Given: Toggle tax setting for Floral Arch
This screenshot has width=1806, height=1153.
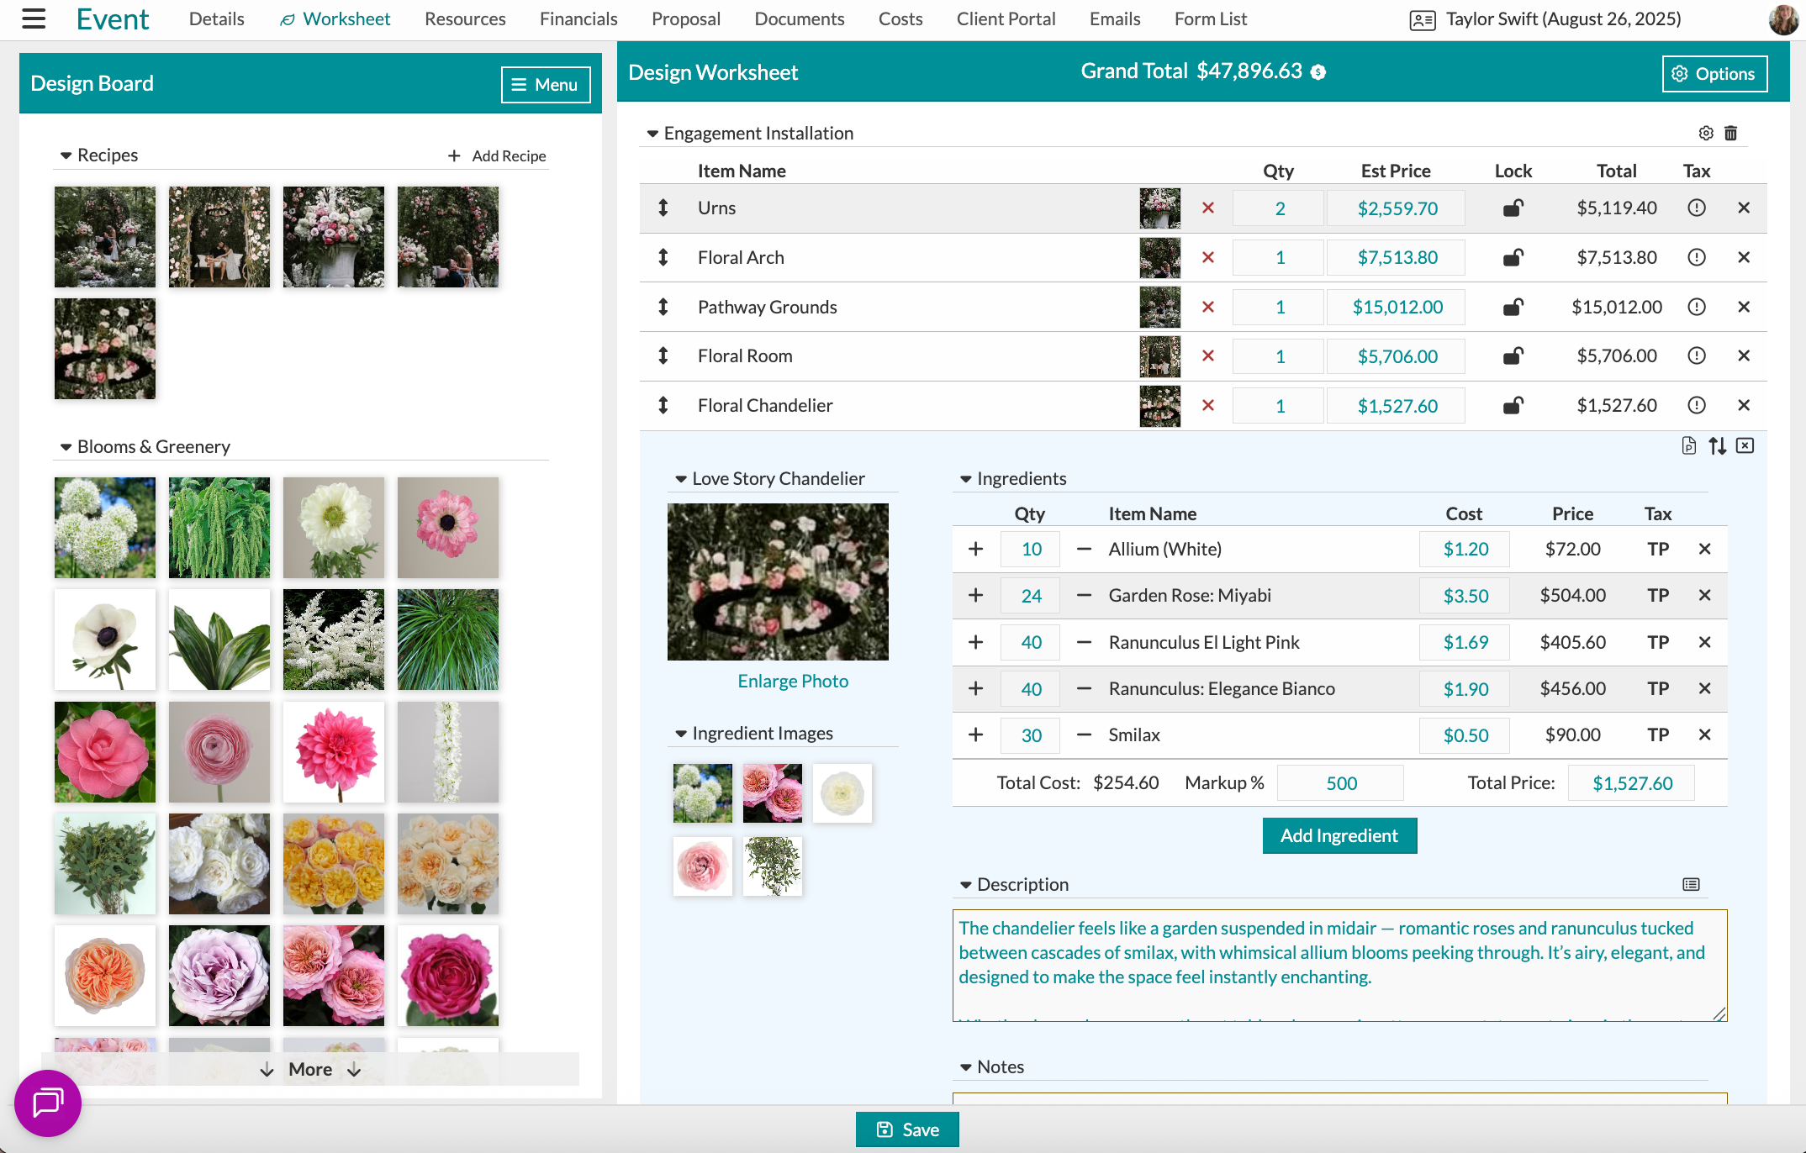Looking at the screenshot, I should point(1697,257).
